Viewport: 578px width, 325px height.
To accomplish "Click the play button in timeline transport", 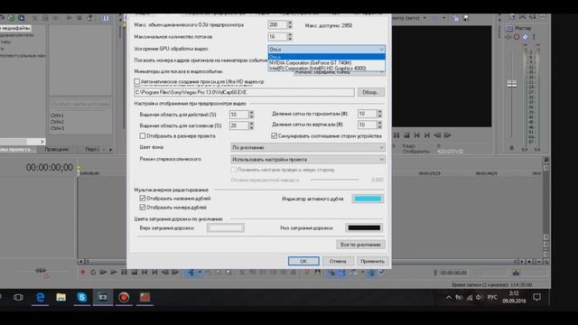I will pyautogui.click(x=114, y=273).
